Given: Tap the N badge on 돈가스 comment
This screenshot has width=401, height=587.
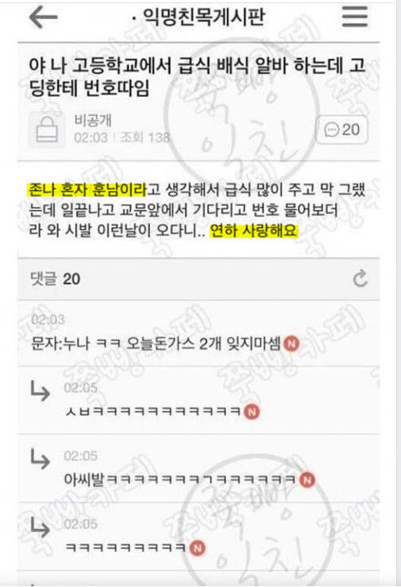Looking at the screenshot, I should tap(292, 344).
